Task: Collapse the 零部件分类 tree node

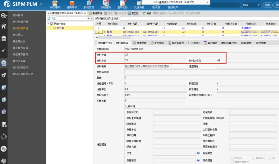Action: pos(48,23)
